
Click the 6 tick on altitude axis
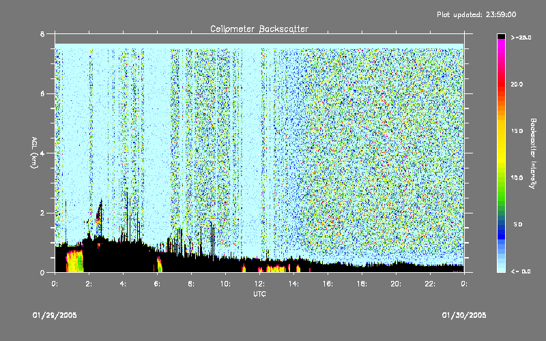point(42,93)
